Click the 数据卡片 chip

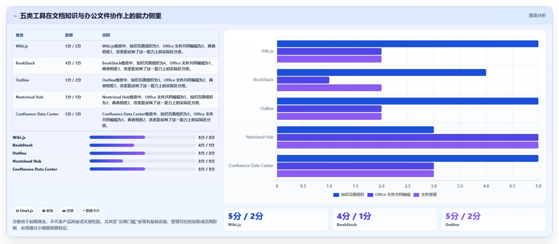point(91,211)
